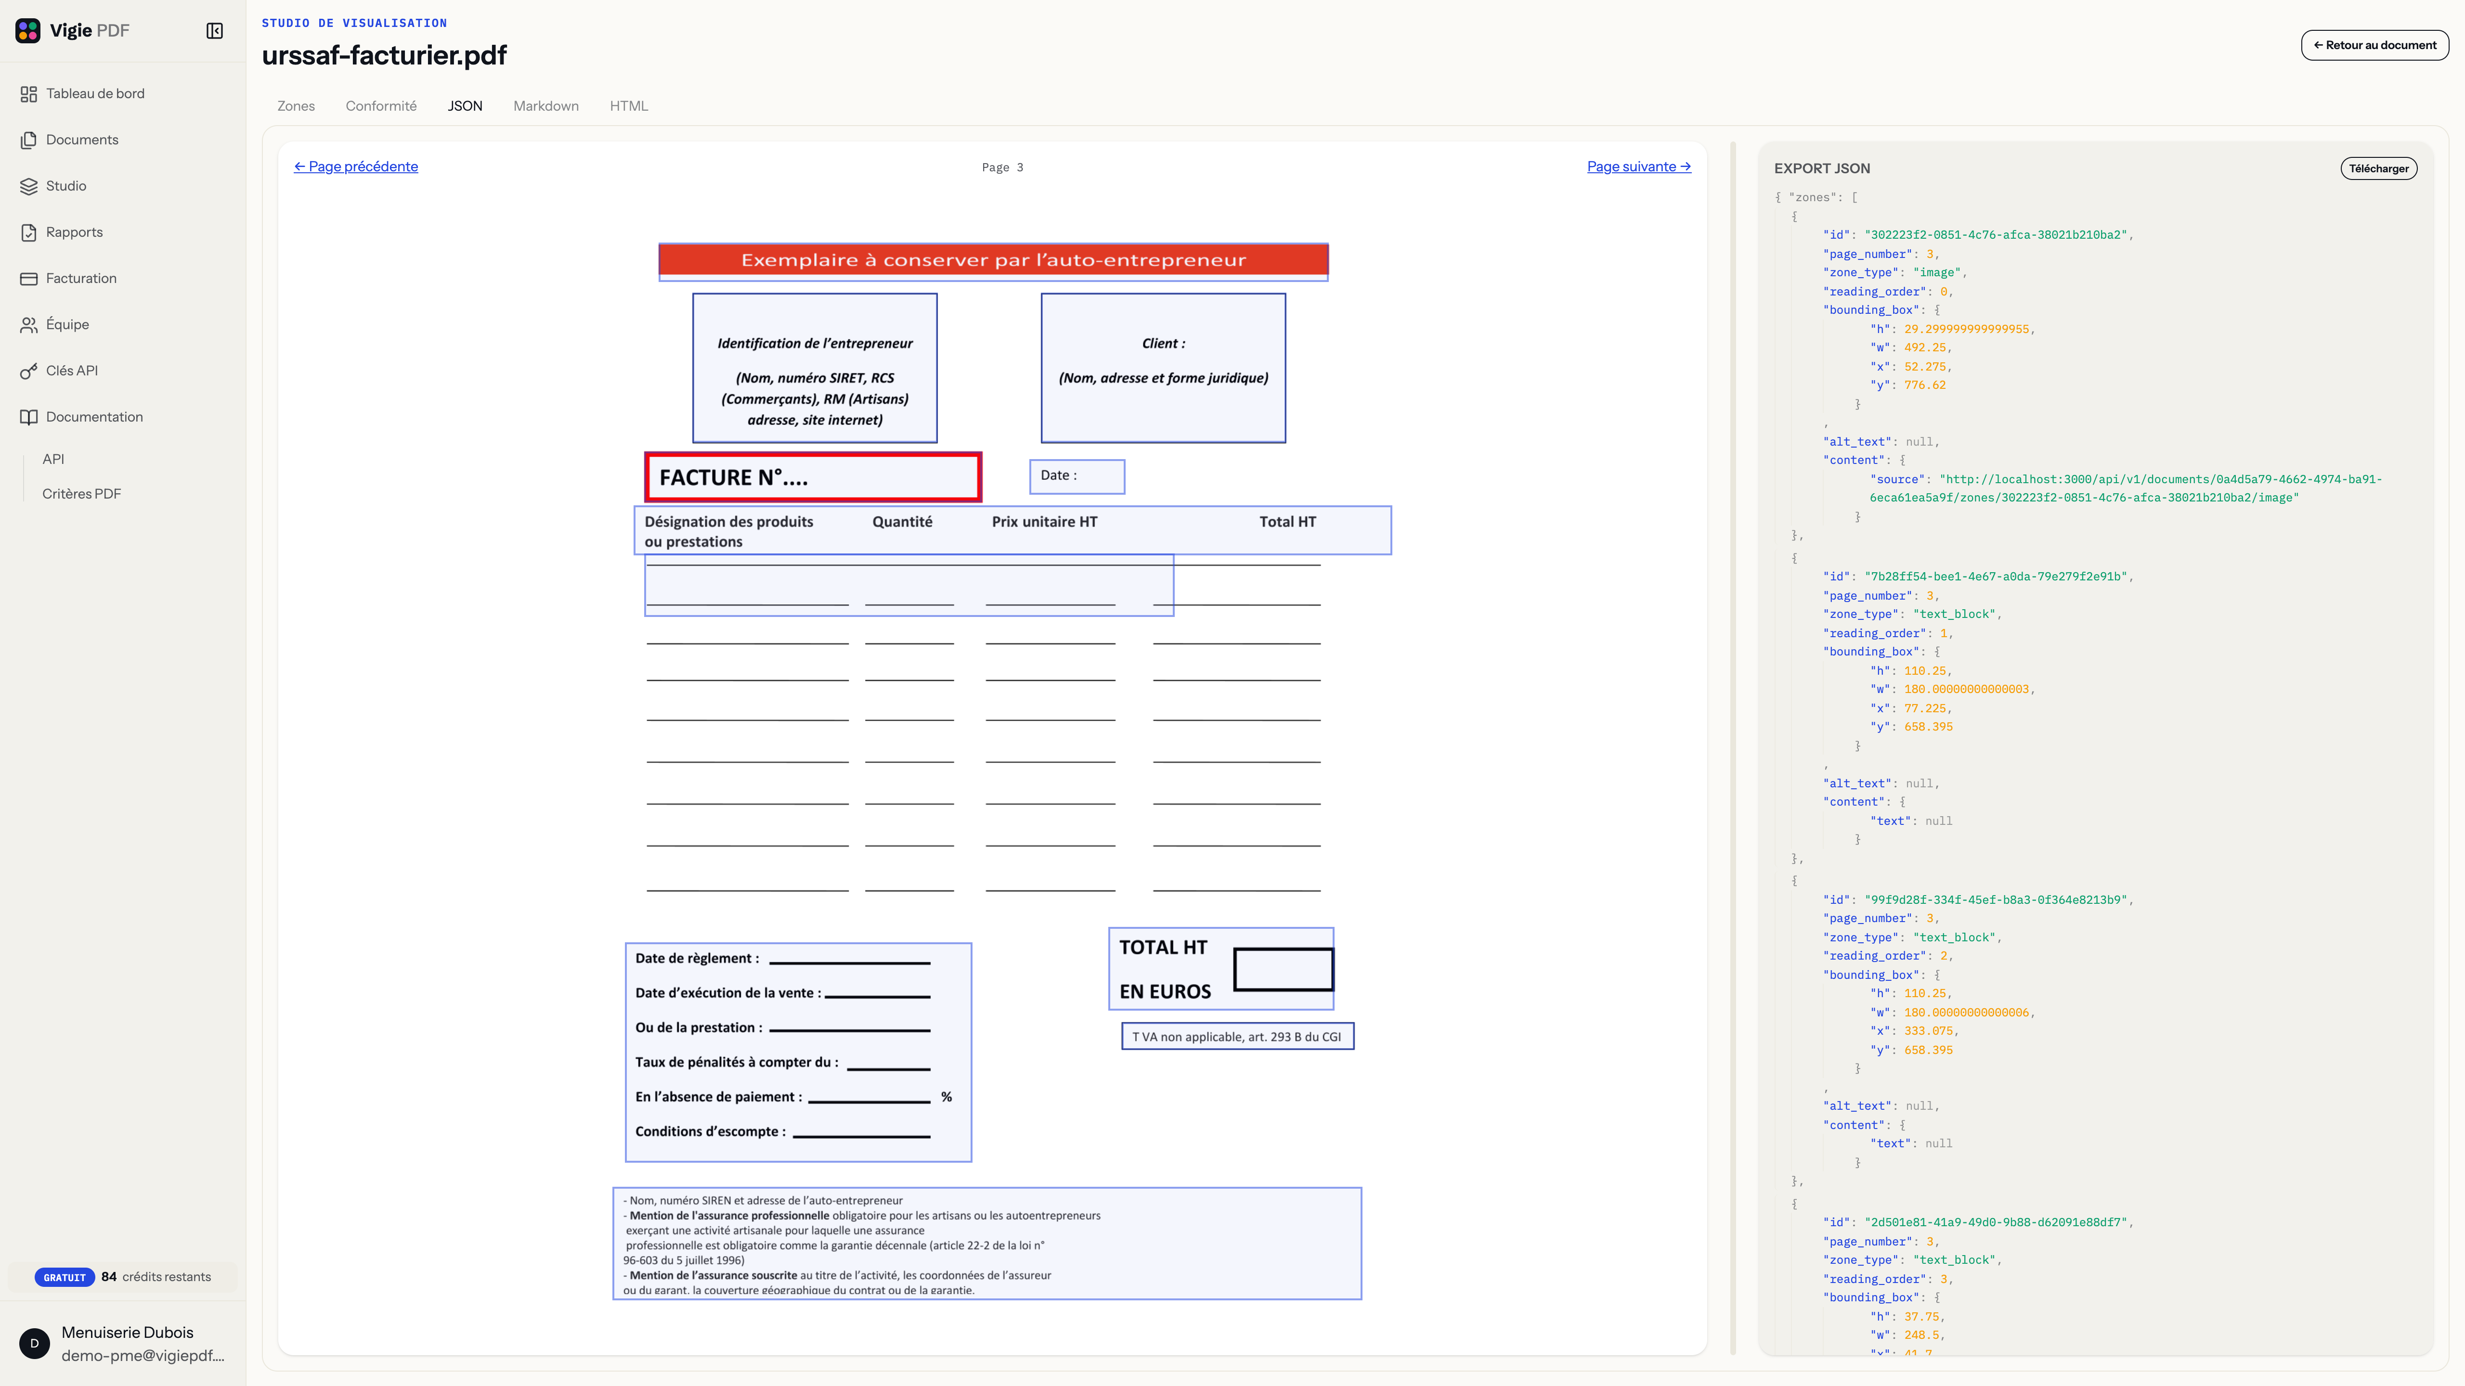Screen dimensions: 2465x1386
Task: Open the Documentation section label
Action: coord(95,417)
